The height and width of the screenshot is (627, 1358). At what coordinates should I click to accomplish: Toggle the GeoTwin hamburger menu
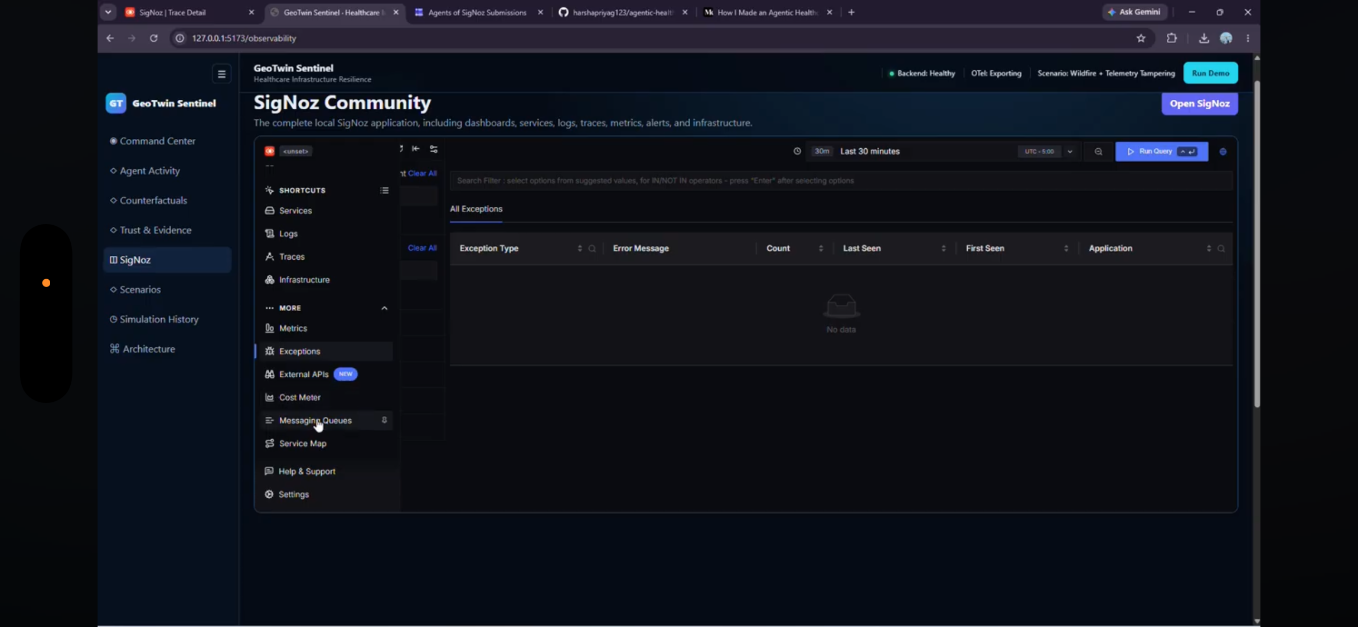[x=221, y=74]
